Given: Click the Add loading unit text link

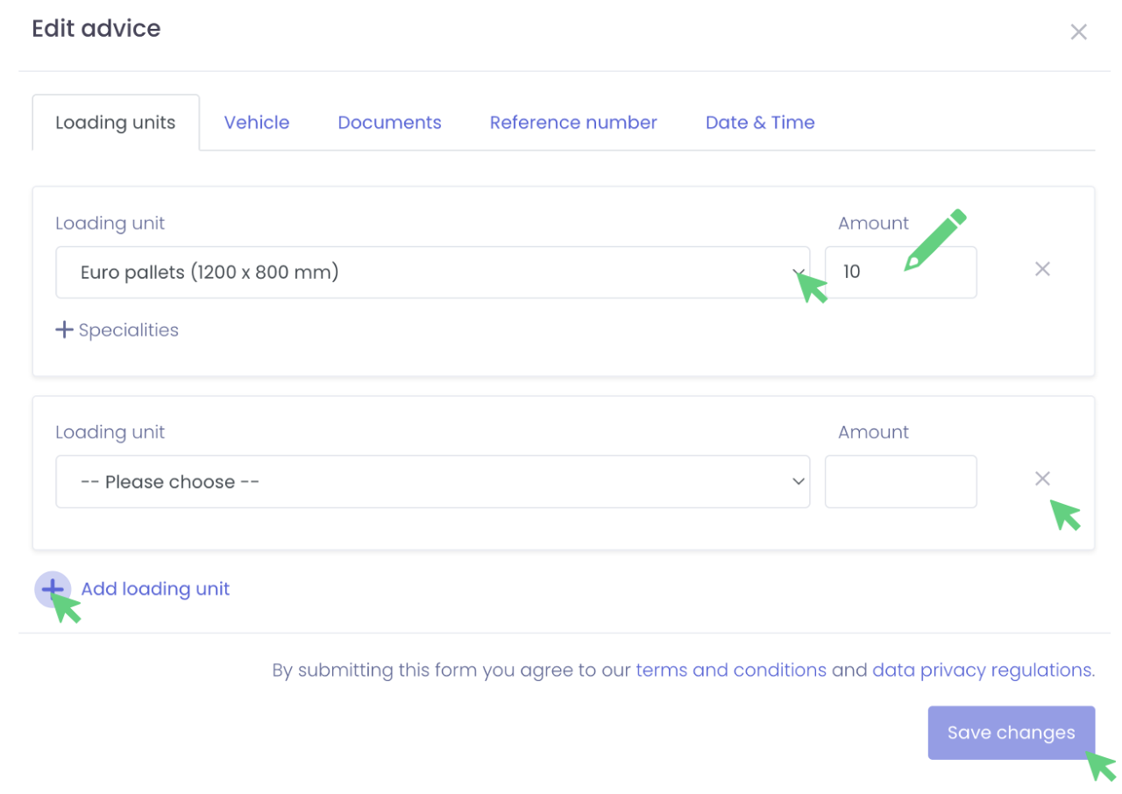Looking at the screenshot, I should [x=155, y=589].
